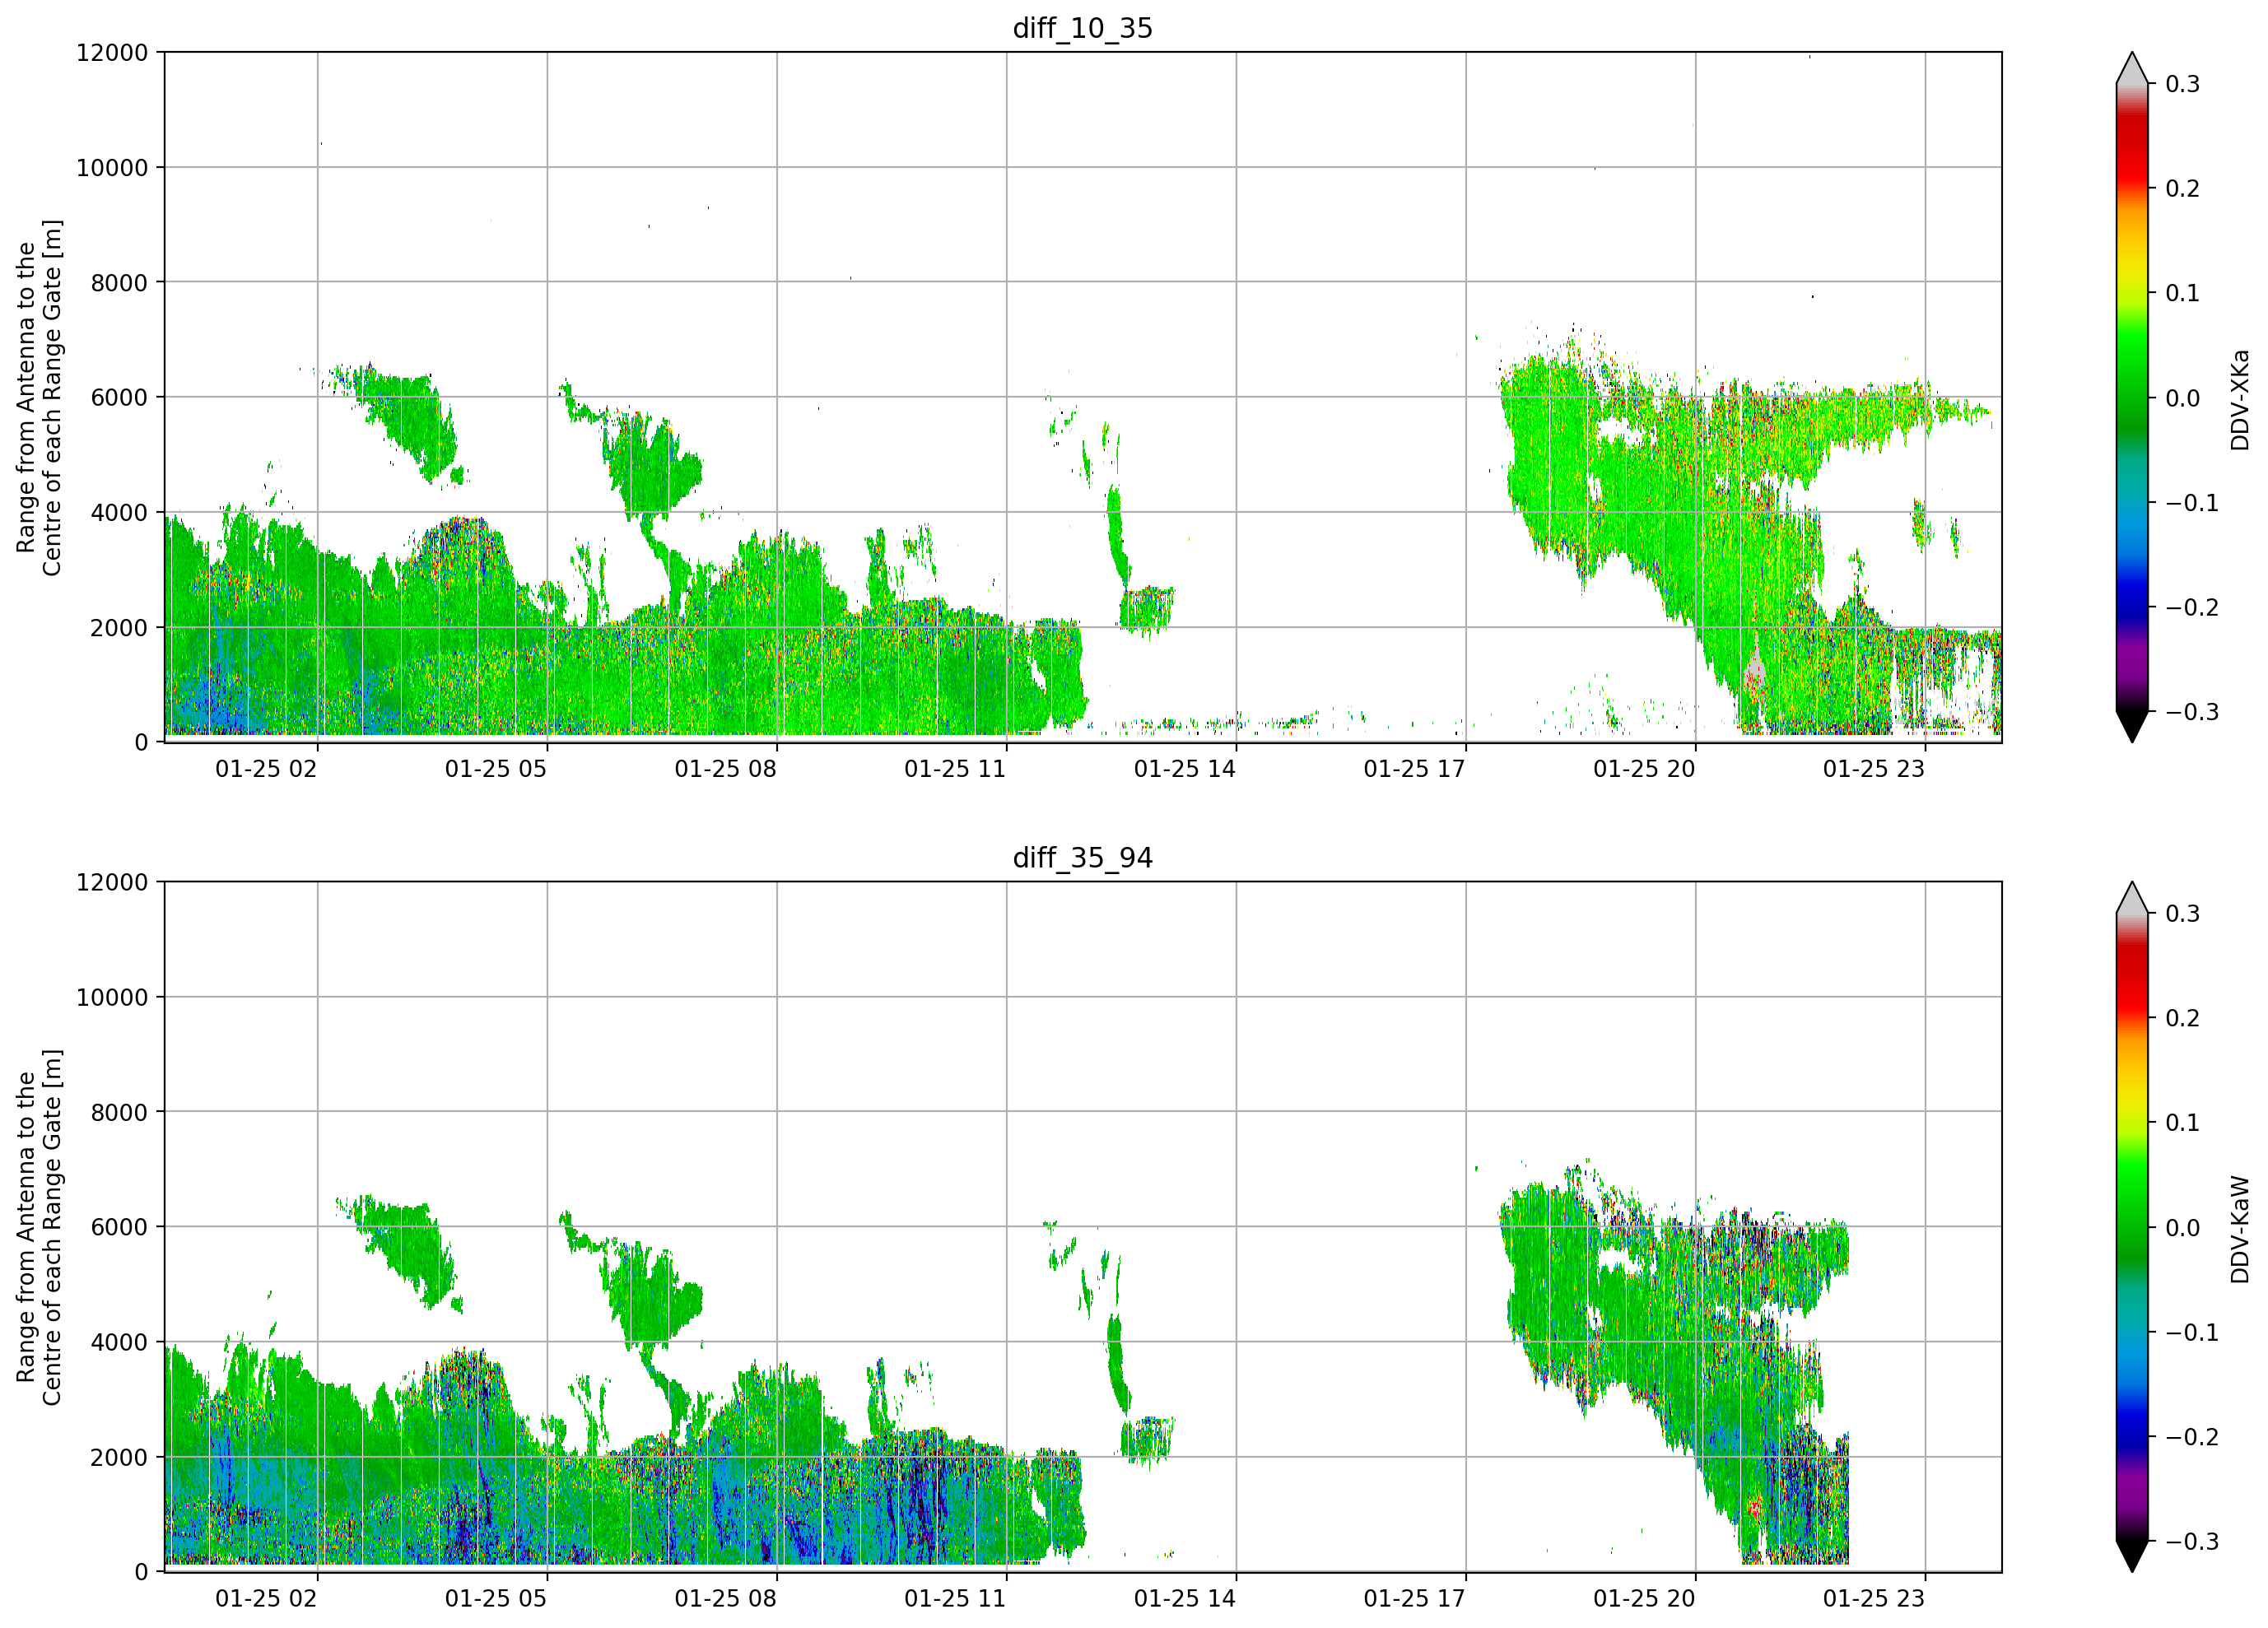Click the diff_10_35 plot title

(x=1082, y=28)
